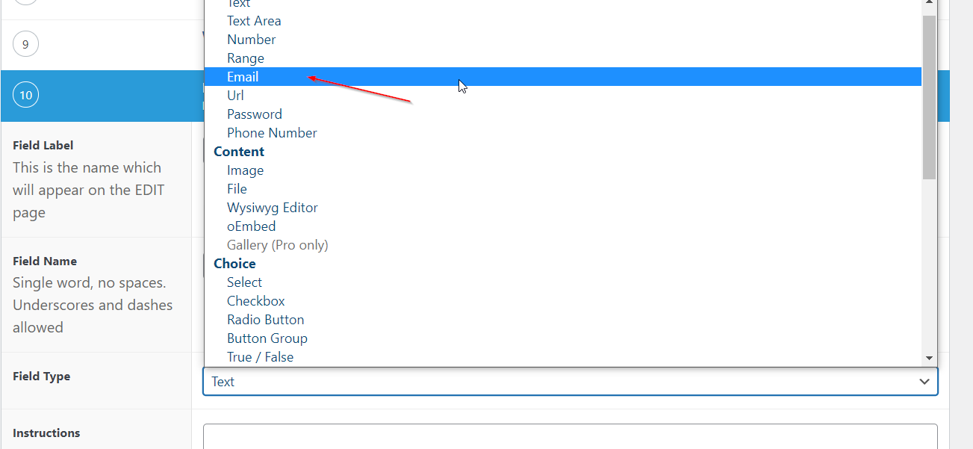The width and height of the screenshot is (973, 449).
Task: Select True / False field type
Action: click(x=260, y=357)
